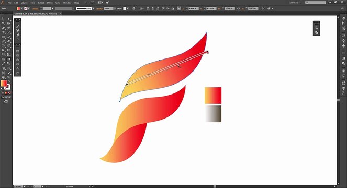Select the Direct Selection tool
This screenshot has width=347, height=188.
[x=8, y=19]
